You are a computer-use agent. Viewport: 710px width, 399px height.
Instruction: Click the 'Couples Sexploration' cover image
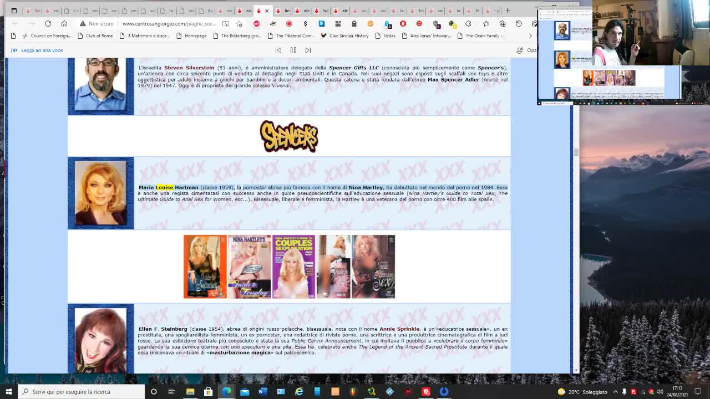pyautogui.click(x=293, y=267)
